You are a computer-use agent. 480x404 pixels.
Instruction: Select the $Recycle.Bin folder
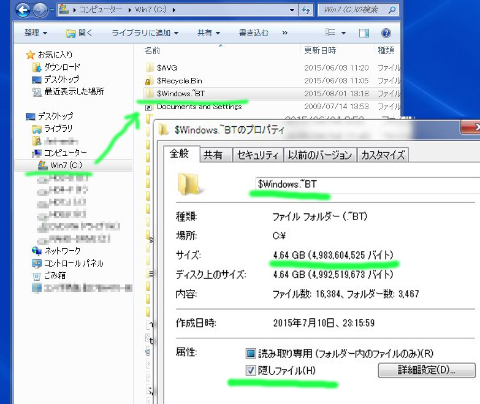pos(179,81)
